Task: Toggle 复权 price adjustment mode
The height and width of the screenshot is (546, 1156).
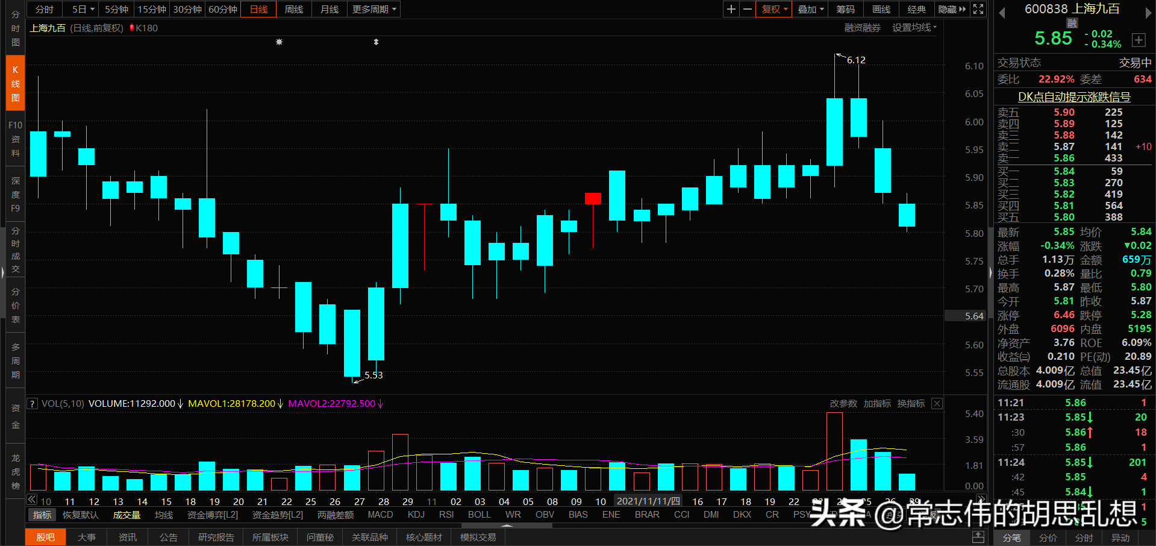Action: click(773, 9)
